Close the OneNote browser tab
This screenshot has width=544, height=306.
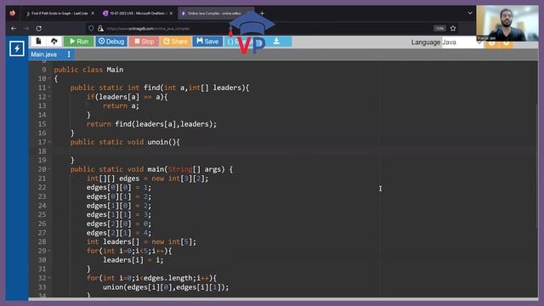pyautogui.click(x=171, y=14)
